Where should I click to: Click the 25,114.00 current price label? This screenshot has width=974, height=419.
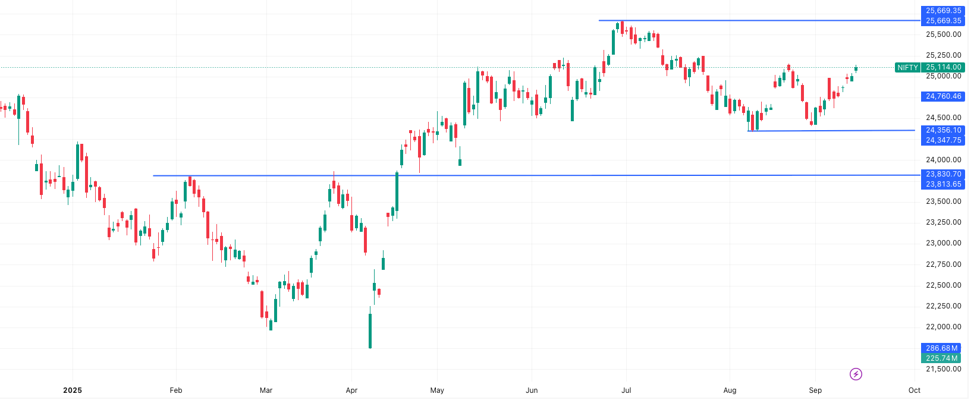coord(943,67)
